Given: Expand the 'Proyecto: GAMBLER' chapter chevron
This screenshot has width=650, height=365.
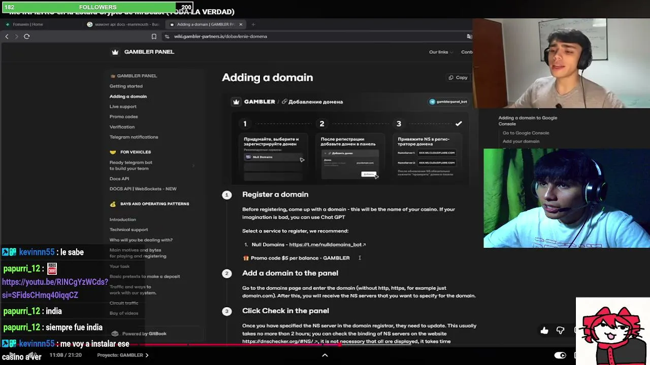Looking at the screenshot, I should tap(147, 355).
